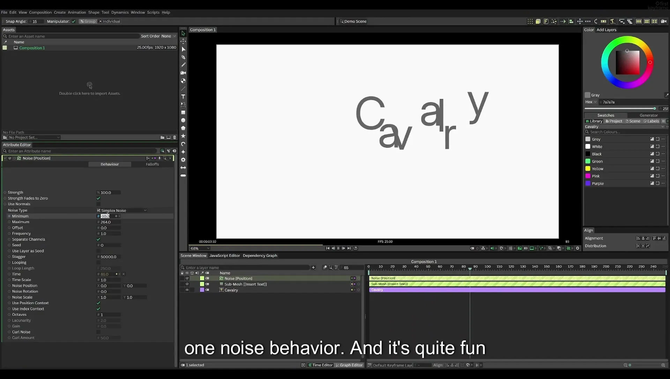Open the viewport zoom 68% dropdown
The width and height of the screenshot is (670, 379).
pyautogui.click(x=200, y=248)
